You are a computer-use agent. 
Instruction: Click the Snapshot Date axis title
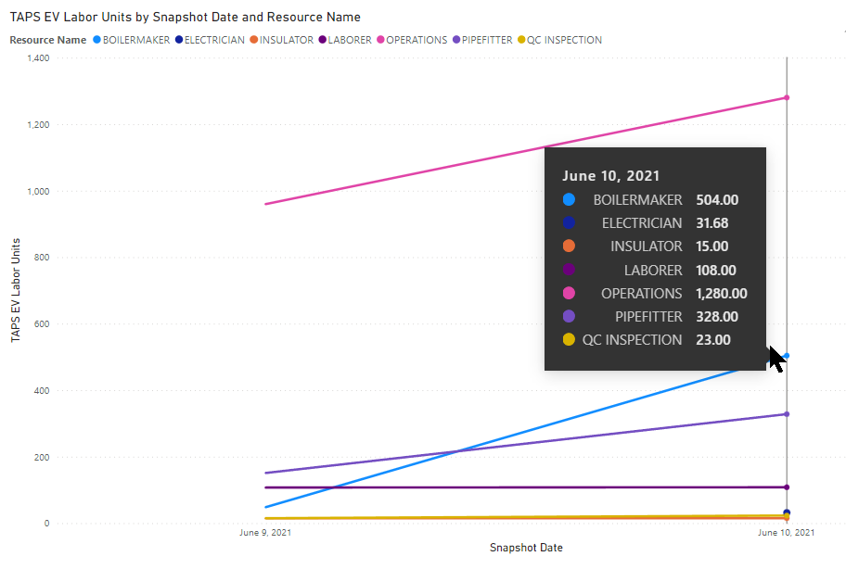[526, 548]
